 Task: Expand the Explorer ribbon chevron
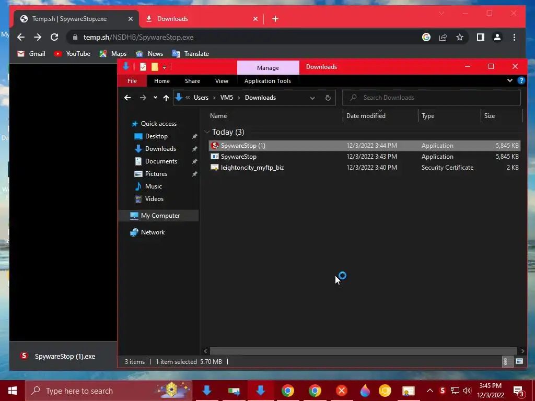pyautogui.click(x=509, y=80)
